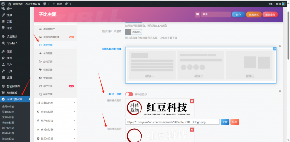Click the 新建 plus icon
The height and width of the screenshot is (142, 290).
54,4
